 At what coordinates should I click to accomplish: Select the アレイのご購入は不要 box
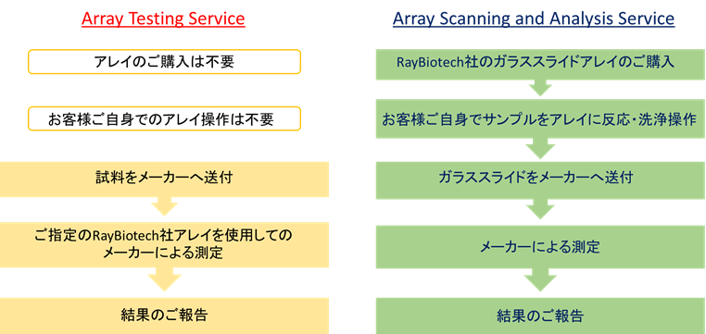(x=164, y=62)
